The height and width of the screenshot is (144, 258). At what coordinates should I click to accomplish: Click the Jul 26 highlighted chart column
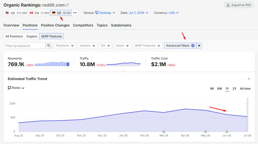247,115
